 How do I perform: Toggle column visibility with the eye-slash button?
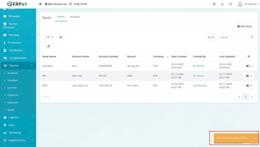tap(61, 37)
